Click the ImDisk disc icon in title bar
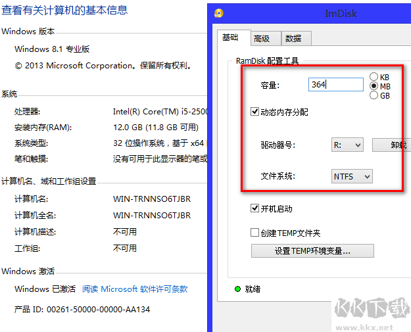411x332 pixels. (218, 13)
